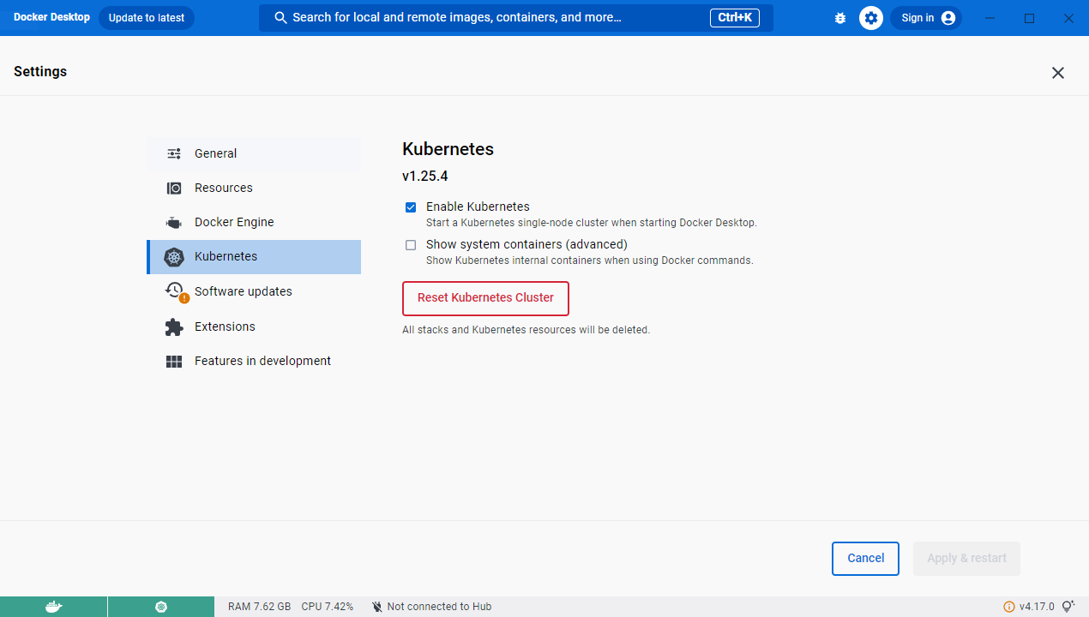Click 'Start a Kubernetes single-node cluster' description
Screen dimensions: 1089x617
592,223
